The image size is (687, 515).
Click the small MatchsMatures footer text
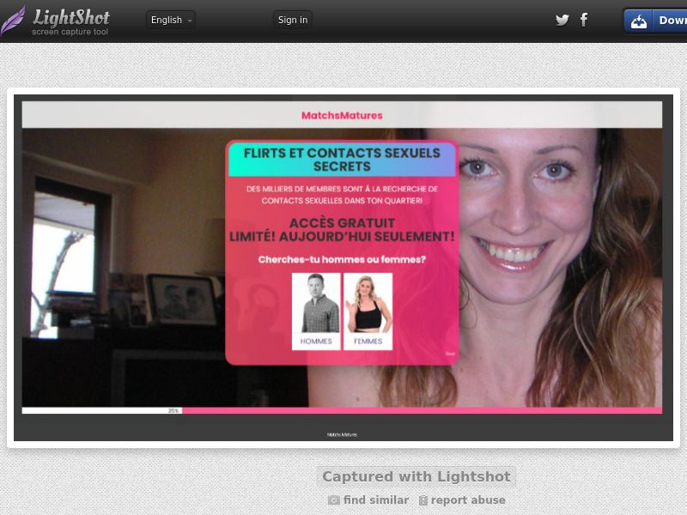(342, 434)
